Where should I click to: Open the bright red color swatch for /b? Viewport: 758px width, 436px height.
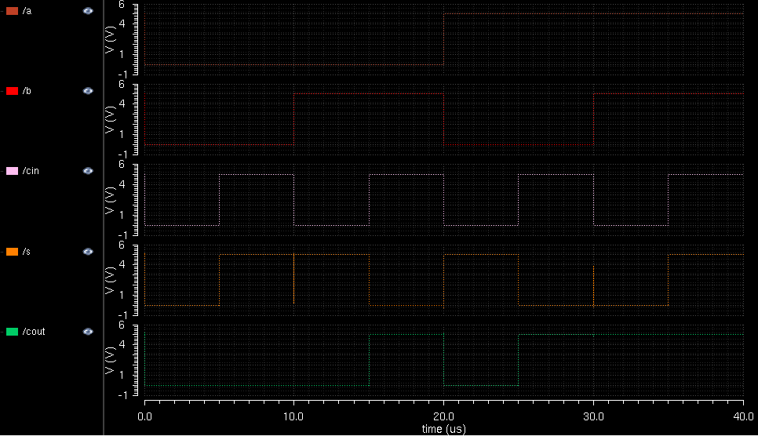(x=12, y=91)
